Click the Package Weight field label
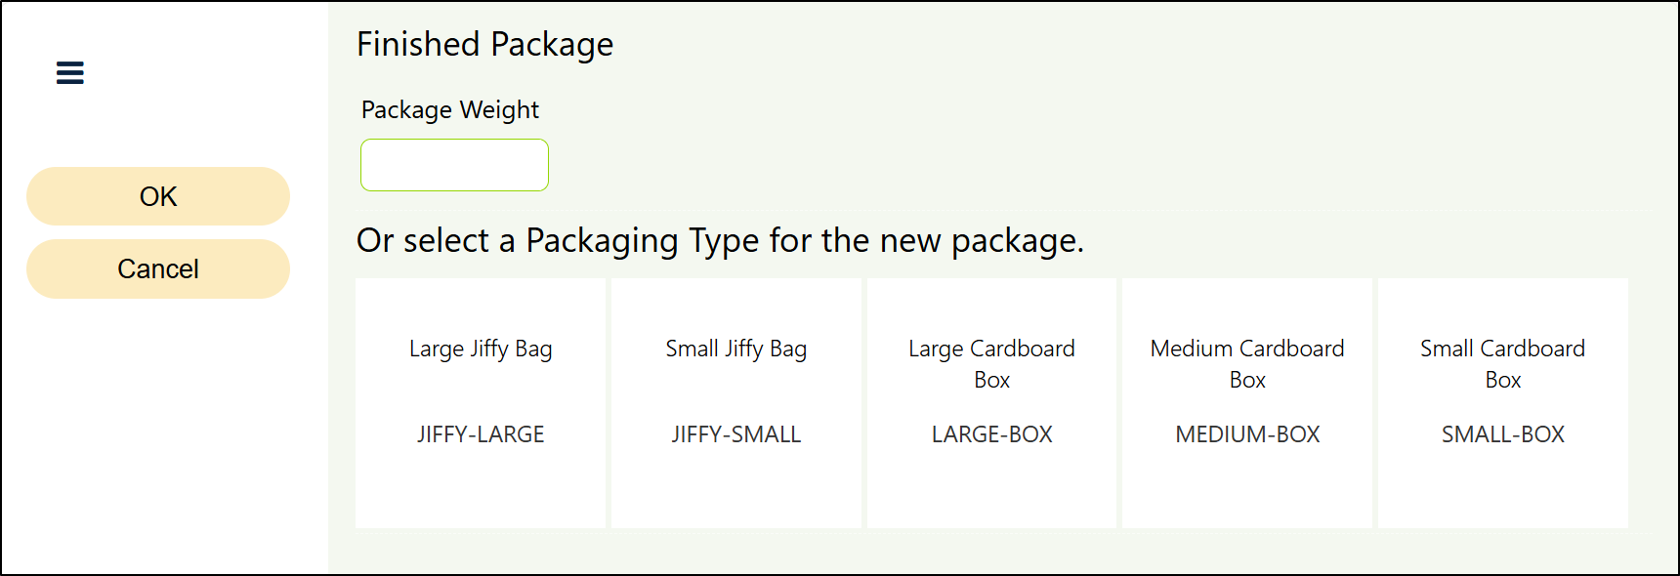The image size is (1680, 576). point(449,110)
